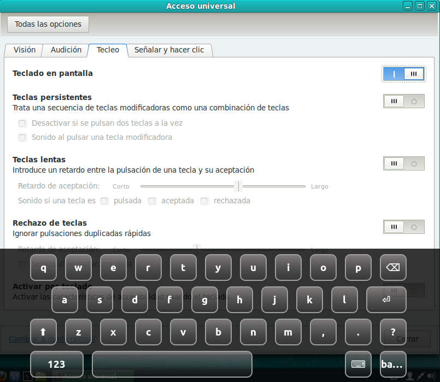Screen dimensions: 440x382
Task: Click the 'Todas las opciones' button
Action: 48,25
